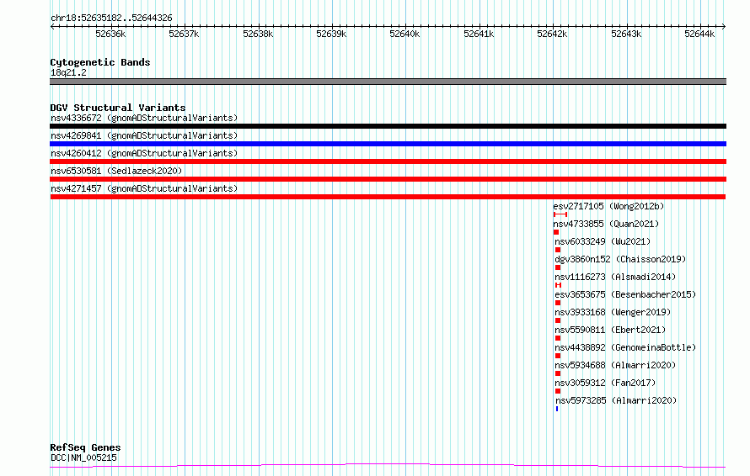Click the 52644k ruler tick label

(x=699, y=34)
